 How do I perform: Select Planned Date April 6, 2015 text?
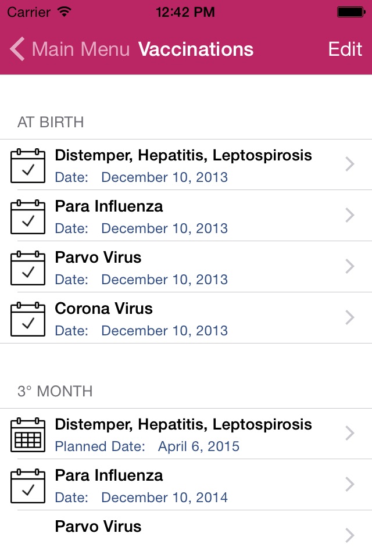(x=147, y=446)
